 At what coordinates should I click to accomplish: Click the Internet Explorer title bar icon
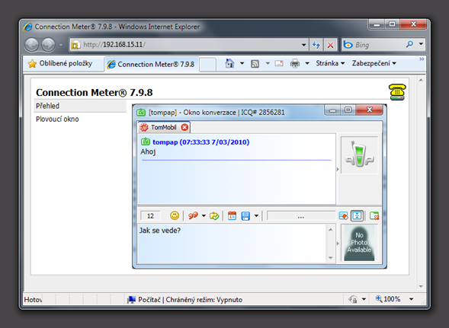point(28,27)
